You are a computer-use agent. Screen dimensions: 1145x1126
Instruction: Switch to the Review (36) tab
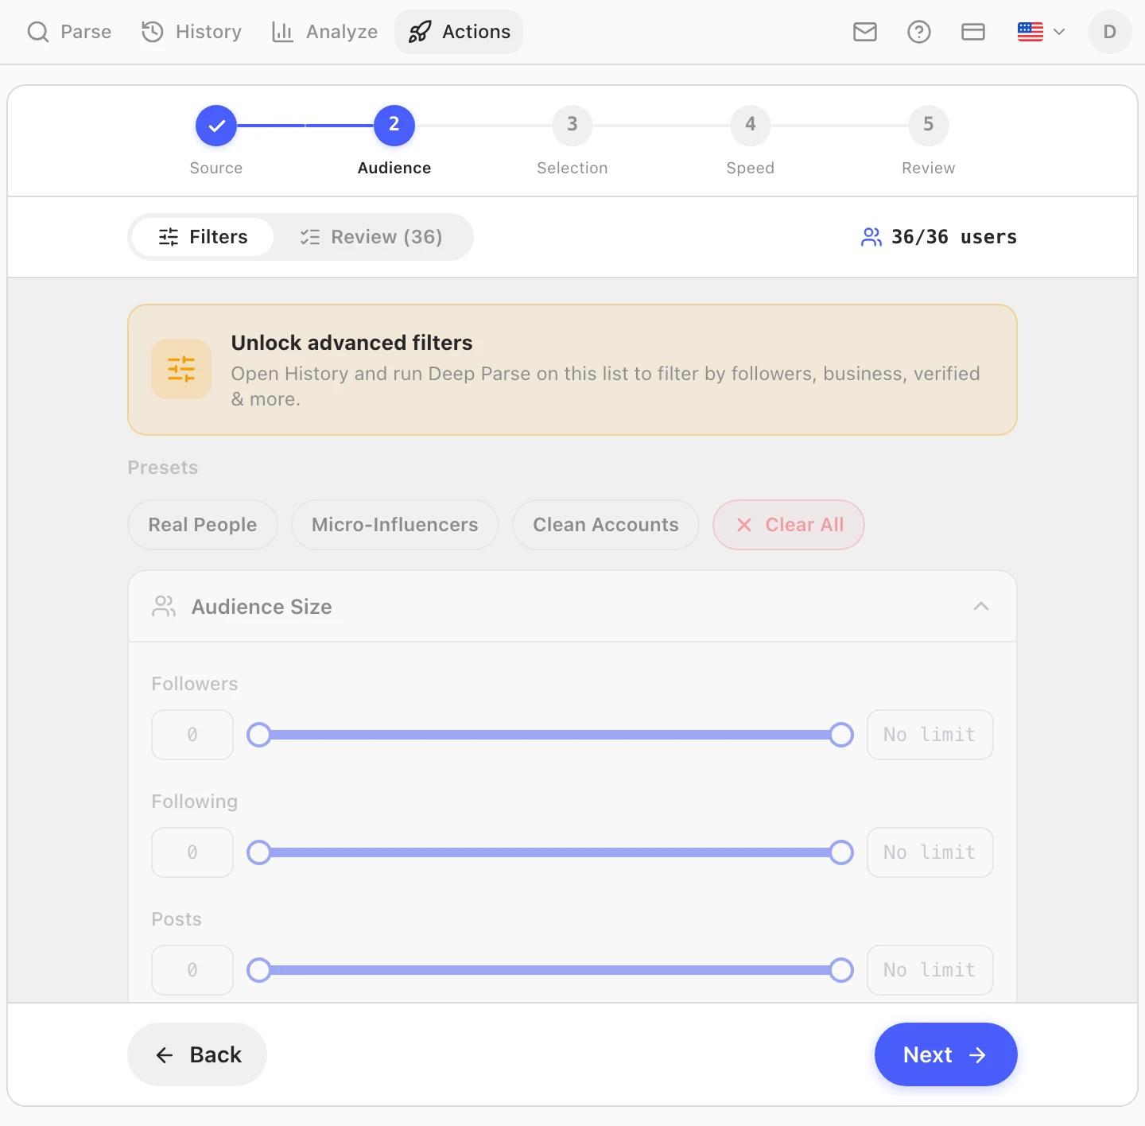click(x=371, y=237)
